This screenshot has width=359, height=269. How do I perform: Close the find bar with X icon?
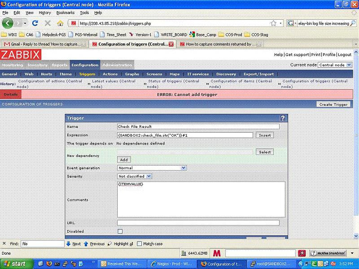(x=4, y=244)
